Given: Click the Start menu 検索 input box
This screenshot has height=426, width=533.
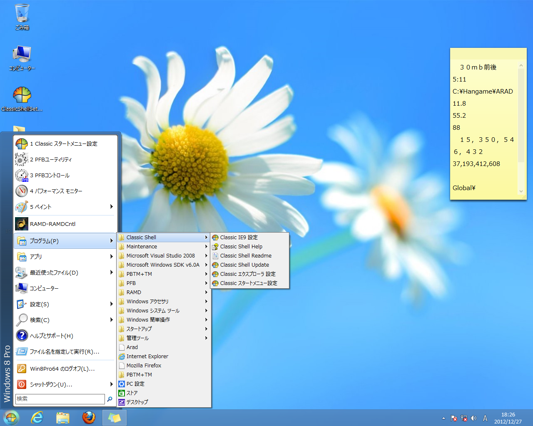Looking at the screenshot, I should coord(60,399).
